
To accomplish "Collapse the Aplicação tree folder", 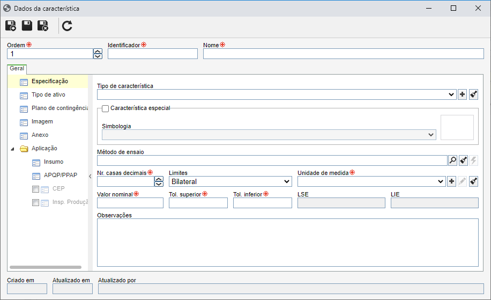I will (12, 149).
